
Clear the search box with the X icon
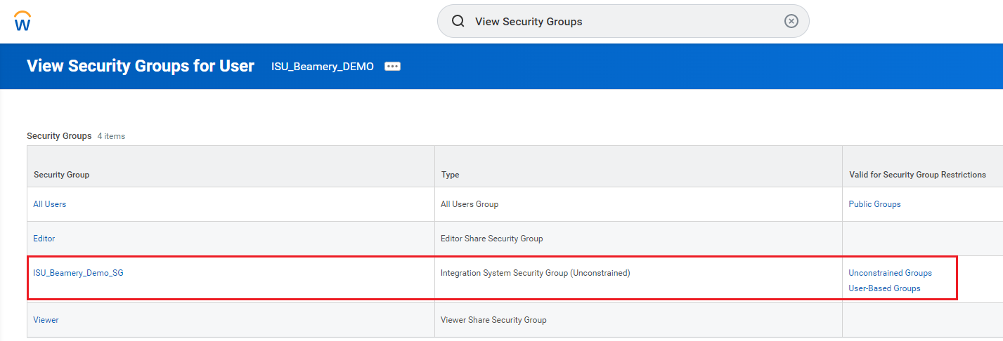pos(791,21)
